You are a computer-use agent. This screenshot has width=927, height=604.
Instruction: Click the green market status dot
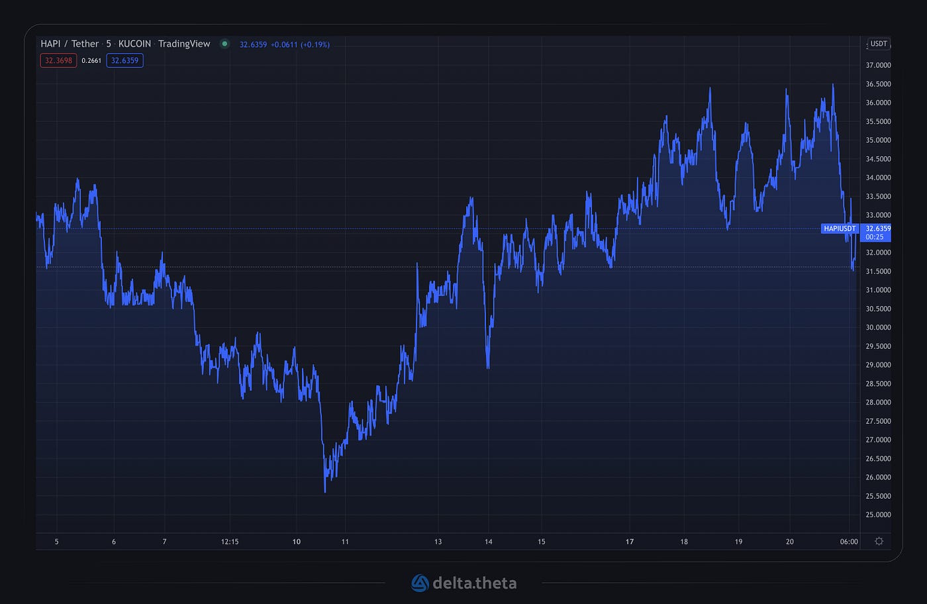click(224, 44)
